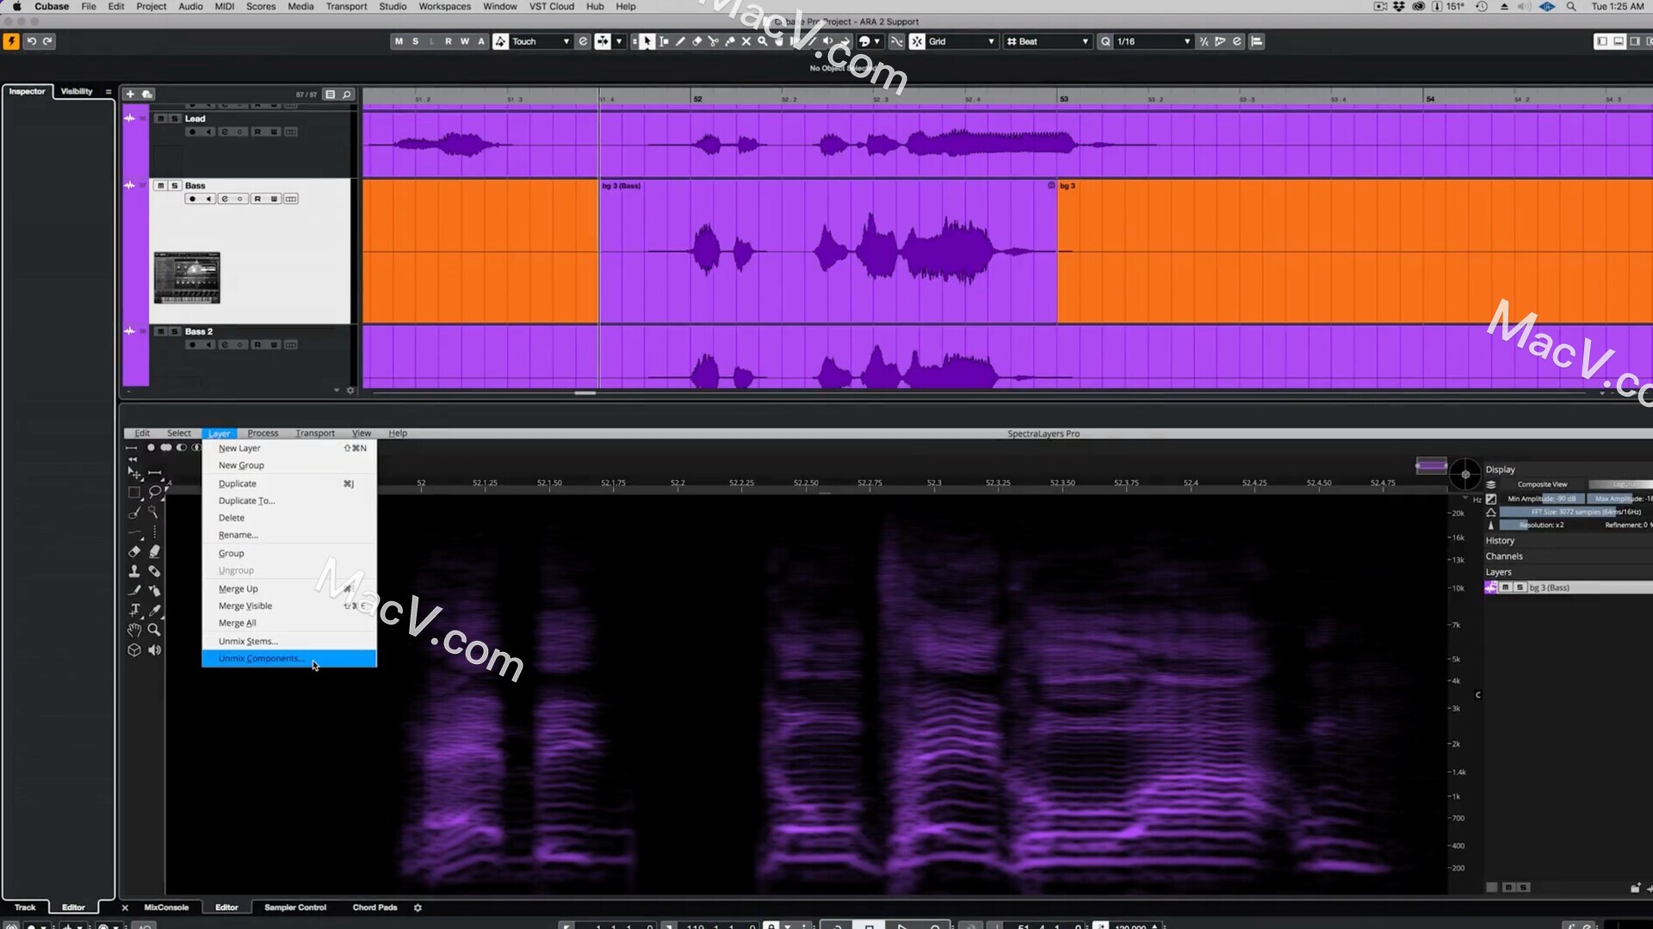
Task: Collapse the Display panel section
Action: (x=1500, y=470)
